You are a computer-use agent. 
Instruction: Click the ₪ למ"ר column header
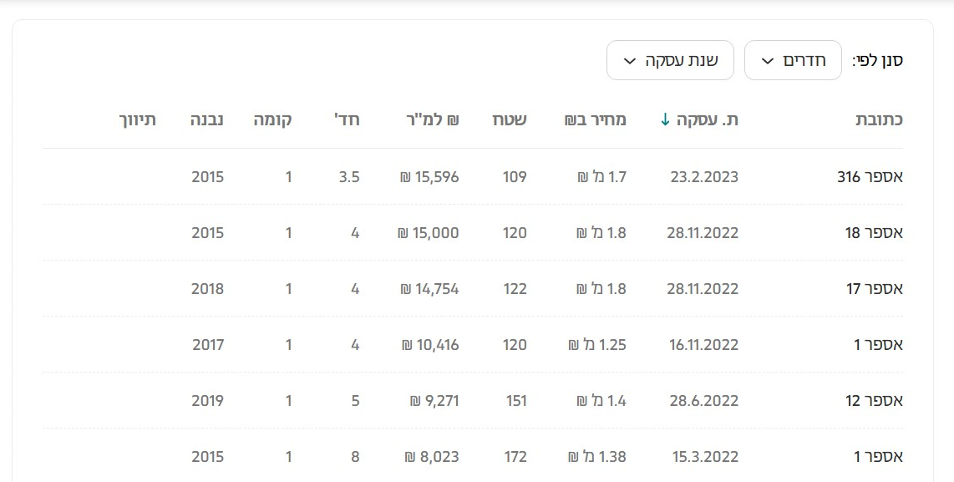coord(429,119)
